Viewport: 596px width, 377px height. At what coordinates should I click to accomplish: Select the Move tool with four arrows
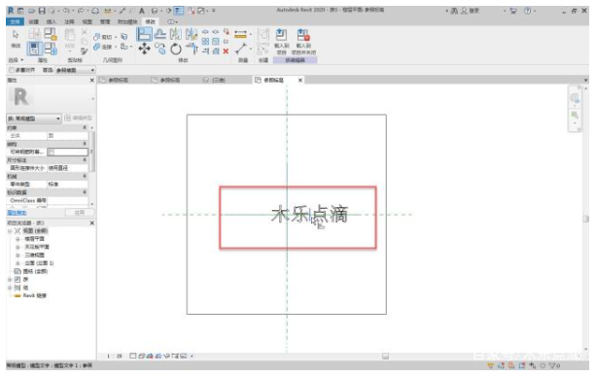point(145,49)
